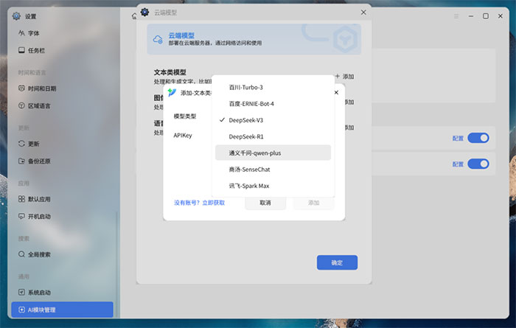This screenshot has width=516, height=328.
Task: Open the settings window menu icon
Action: 456,15
